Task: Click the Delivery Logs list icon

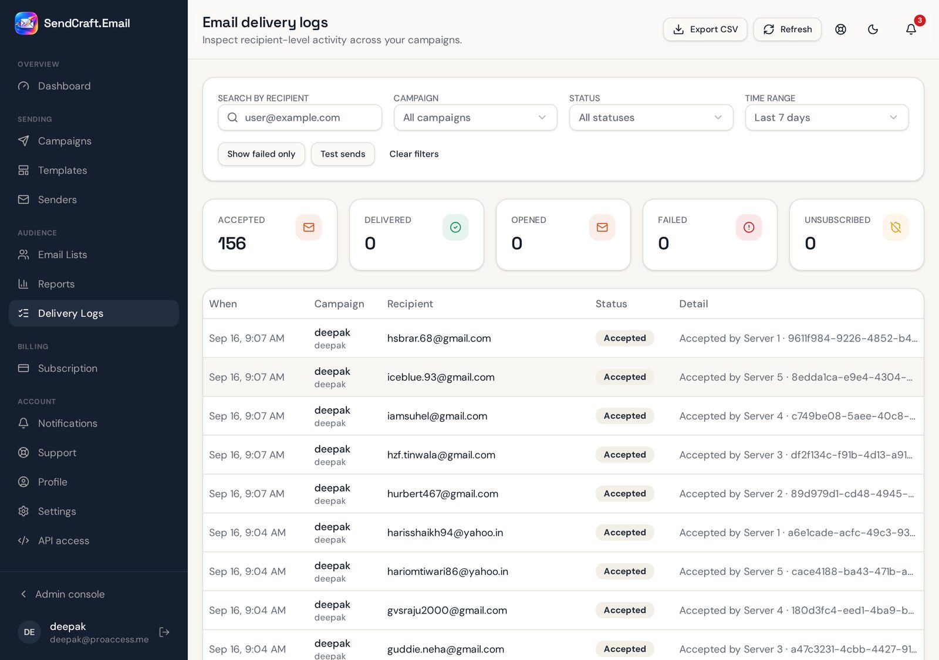Action: point(23,313)
